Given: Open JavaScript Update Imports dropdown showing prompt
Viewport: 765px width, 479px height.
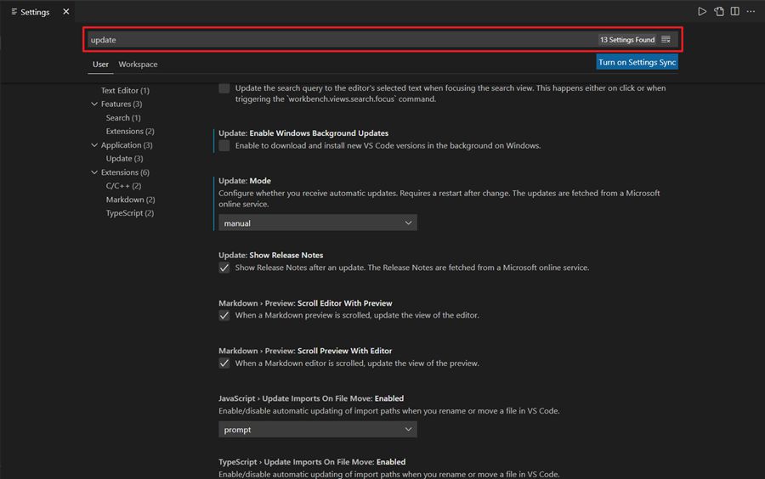Looking at the screenshot, I should pos(317,430).
